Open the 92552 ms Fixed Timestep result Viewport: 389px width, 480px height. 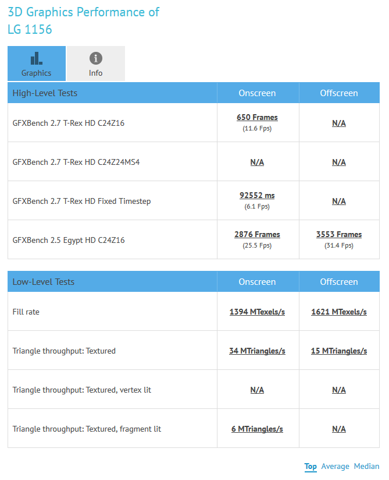click(257, 195)
